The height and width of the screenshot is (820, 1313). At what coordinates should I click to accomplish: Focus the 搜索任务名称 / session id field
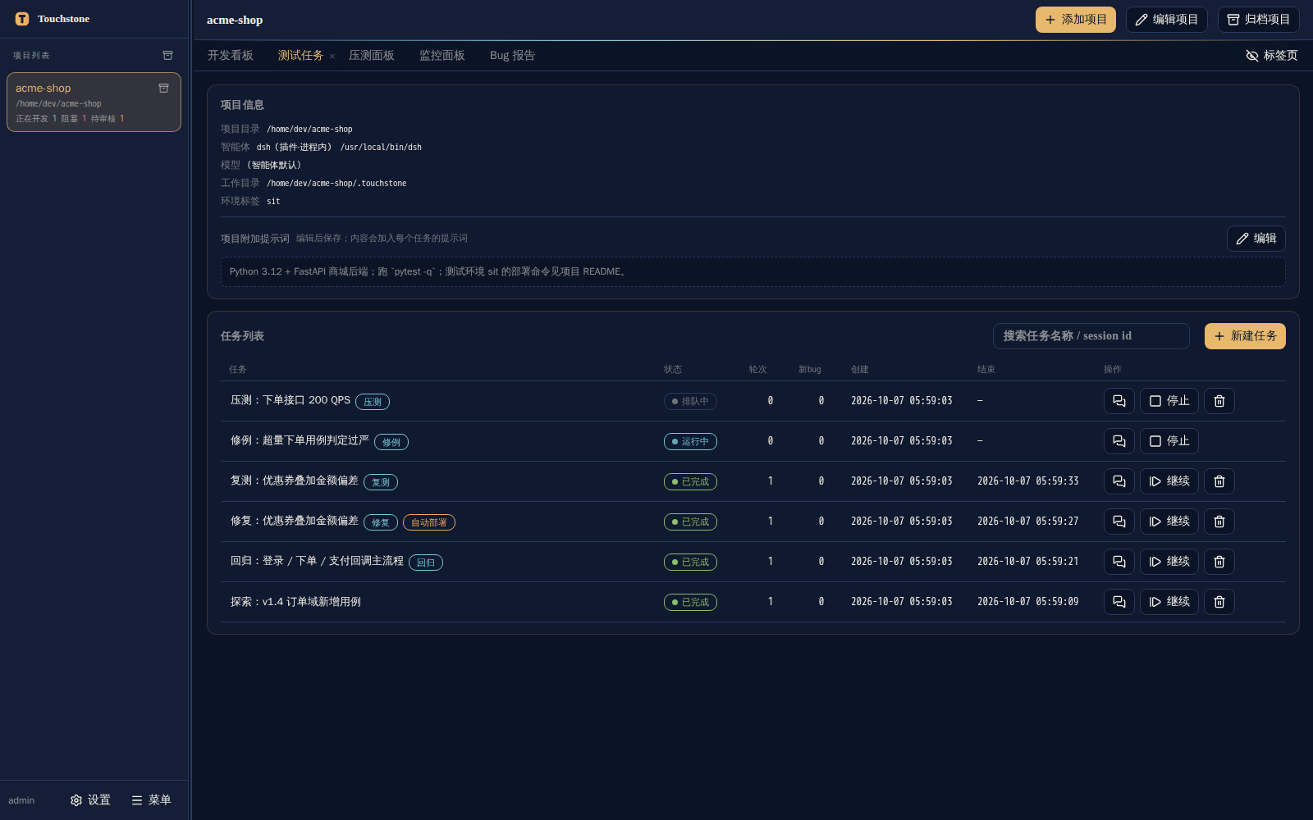[x=1091, y=336]
